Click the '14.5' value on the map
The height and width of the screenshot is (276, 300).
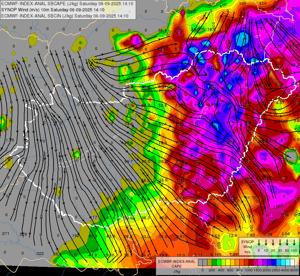230,123
